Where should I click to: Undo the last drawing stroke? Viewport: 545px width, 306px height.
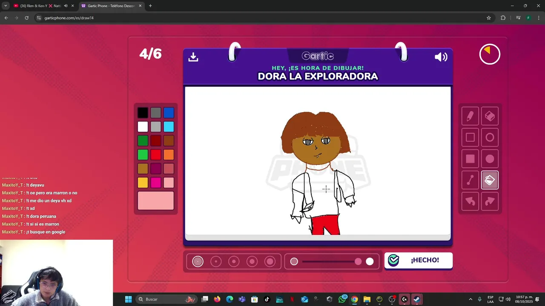coord(470,201)
